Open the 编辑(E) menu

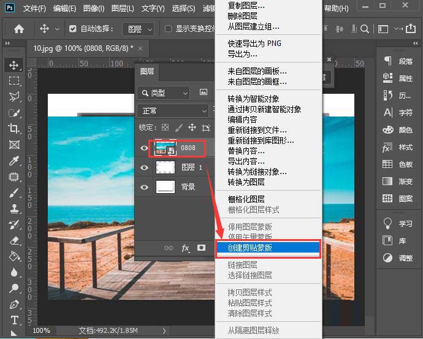64,9
